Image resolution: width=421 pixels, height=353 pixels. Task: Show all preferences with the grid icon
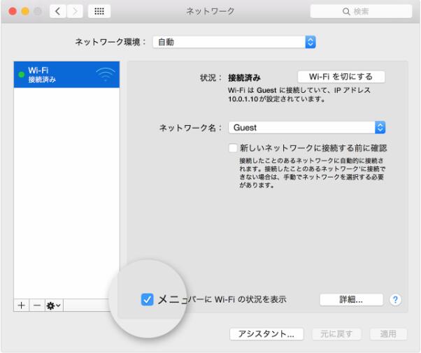(99, 11)
